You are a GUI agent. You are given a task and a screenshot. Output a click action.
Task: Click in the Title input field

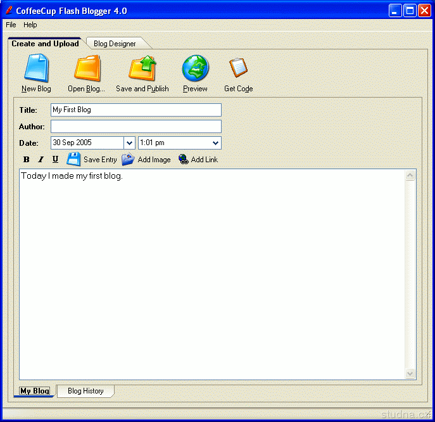tap(136, 110)
